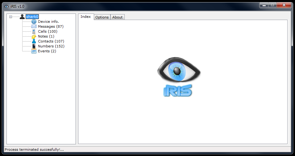
Task: Minimize the iRIS window
Action: tap(264, 5)
